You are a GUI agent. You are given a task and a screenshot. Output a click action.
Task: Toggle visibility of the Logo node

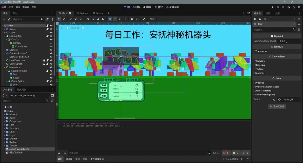51,33
